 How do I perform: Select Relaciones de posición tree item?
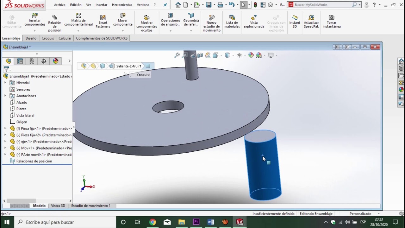coord(34,161)
